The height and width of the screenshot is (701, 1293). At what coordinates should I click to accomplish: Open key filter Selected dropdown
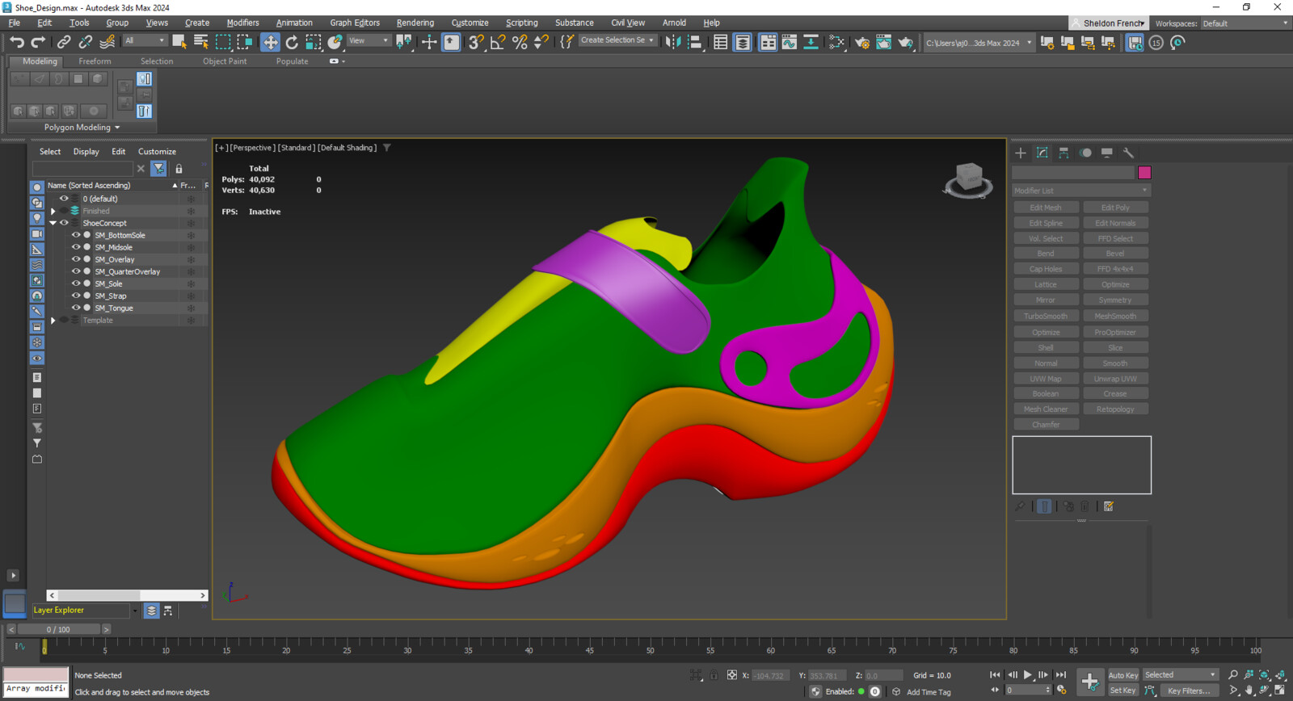point(1180,675)
